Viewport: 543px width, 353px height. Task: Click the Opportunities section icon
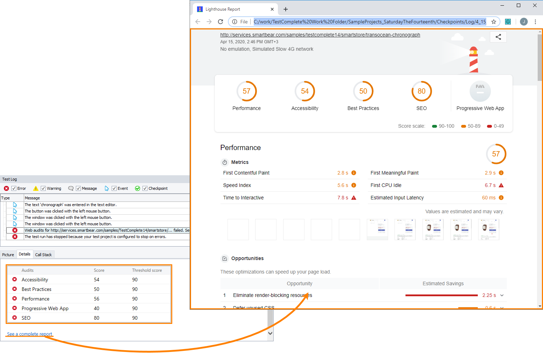[x=225, y=259]
